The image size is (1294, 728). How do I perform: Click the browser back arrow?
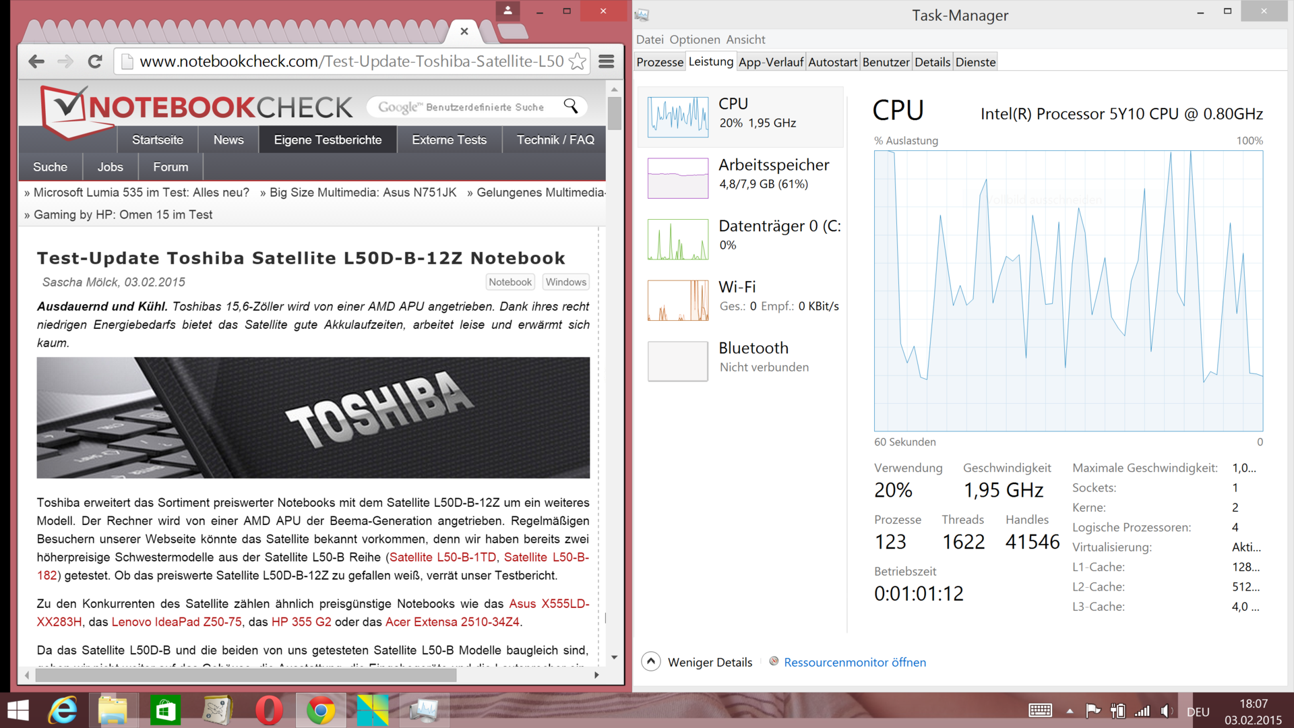[x=36, y=61]
